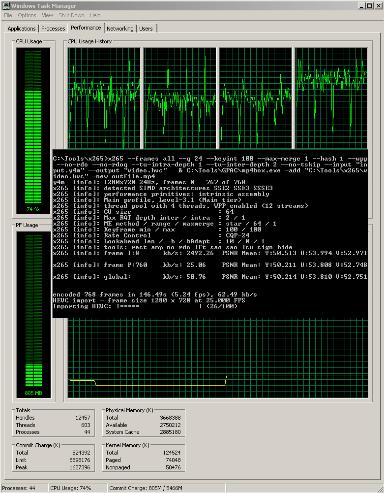Click Kernel Memory Nonpaged value 50476
This screenshot has height=493, width=384.
click(174, 467)
